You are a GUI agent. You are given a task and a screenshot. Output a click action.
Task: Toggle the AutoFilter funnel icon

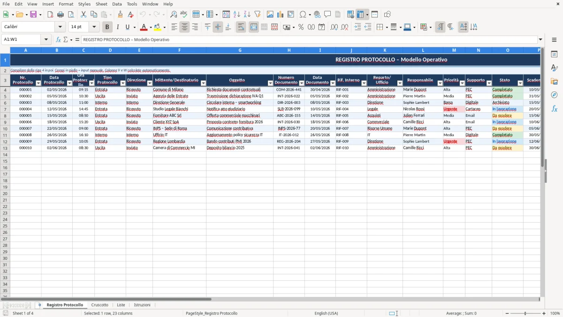click(258, 15)
